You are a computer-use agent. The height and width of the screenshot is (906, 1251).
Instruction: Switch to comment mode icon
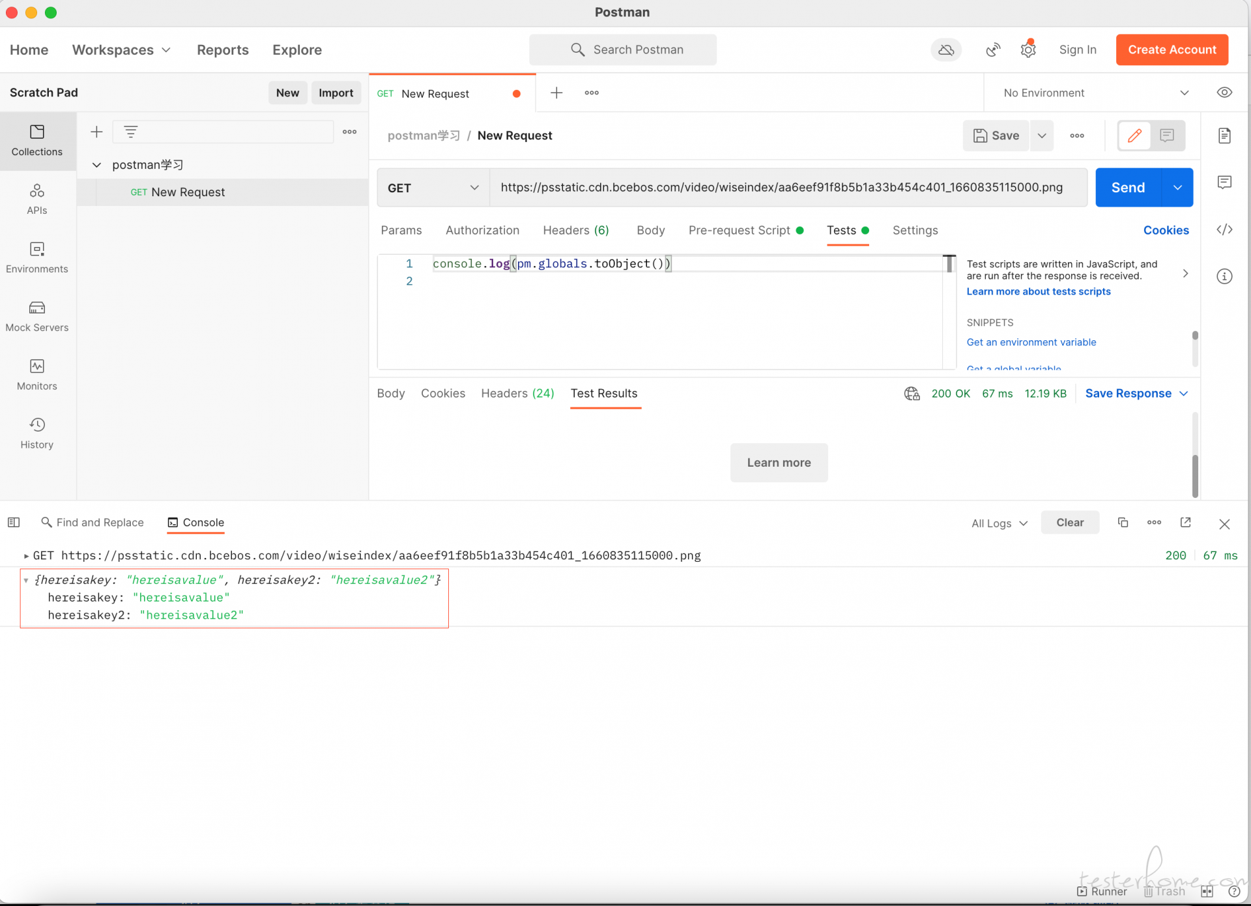pos(1167,136)
